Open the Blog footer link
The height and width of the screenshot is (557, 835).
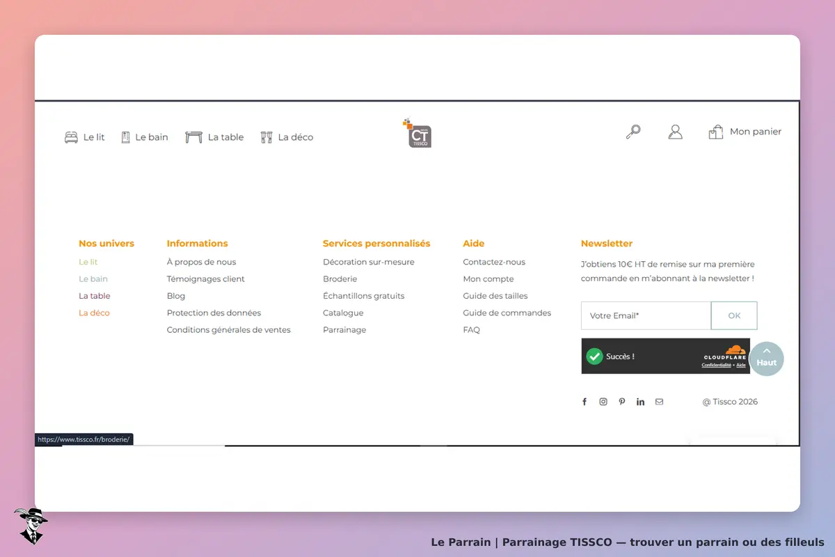tap(176, 296)
